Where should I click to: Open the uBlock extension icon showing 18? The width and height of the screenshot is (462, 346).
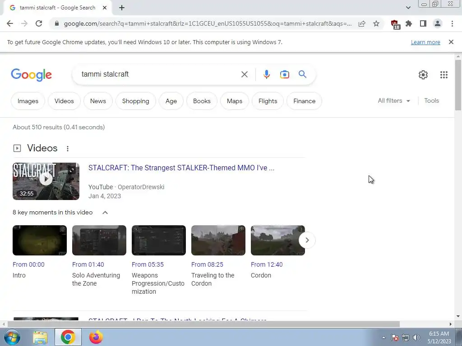(395, 24)
